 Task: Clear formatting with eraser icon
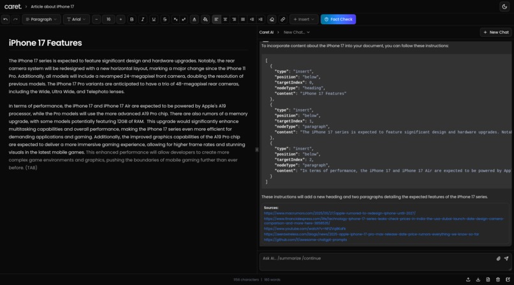(272, 19)
